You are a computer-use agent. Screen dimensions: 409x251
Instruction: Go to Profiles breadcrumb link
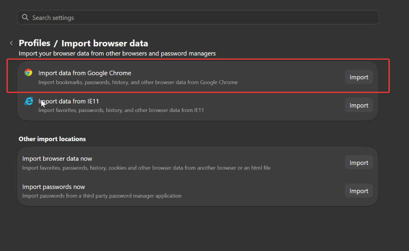[35, 43]
